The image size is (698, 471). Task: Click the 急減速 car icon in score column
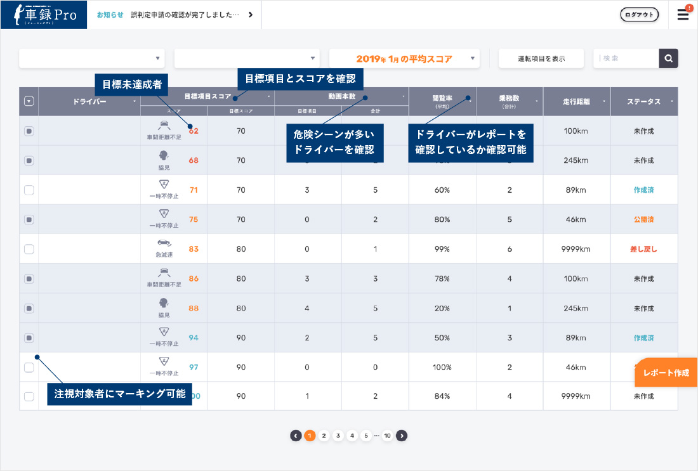[x=163, y=243]
